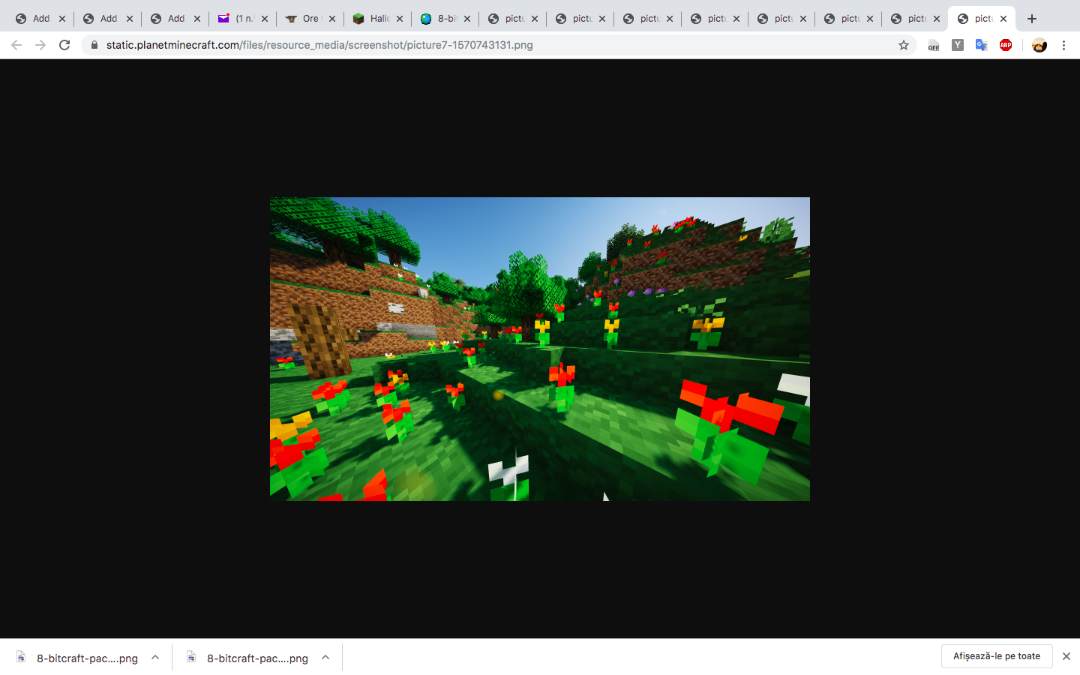Click Afișează-le pe toate button

click(997, 656)
